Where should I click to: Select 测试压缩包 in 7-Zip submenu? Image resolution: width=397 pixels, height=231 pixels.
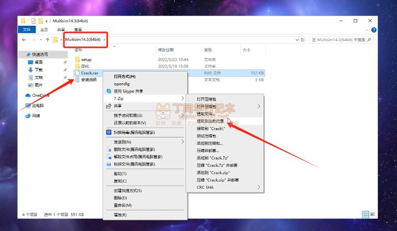(206, 136)
